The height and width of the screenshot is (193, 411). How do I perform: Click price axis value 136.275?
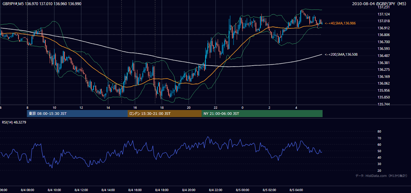pos(383,69)
